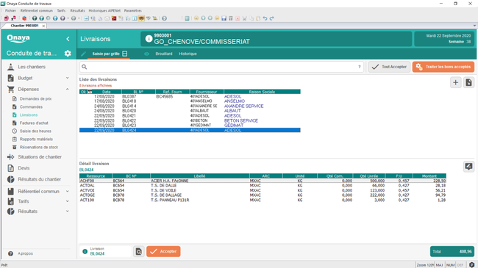Image resolution: width=478 pixels, height=268 pixels.
Task: Open dropdown arrow next to gray globe icon
Action: (79, 18)
